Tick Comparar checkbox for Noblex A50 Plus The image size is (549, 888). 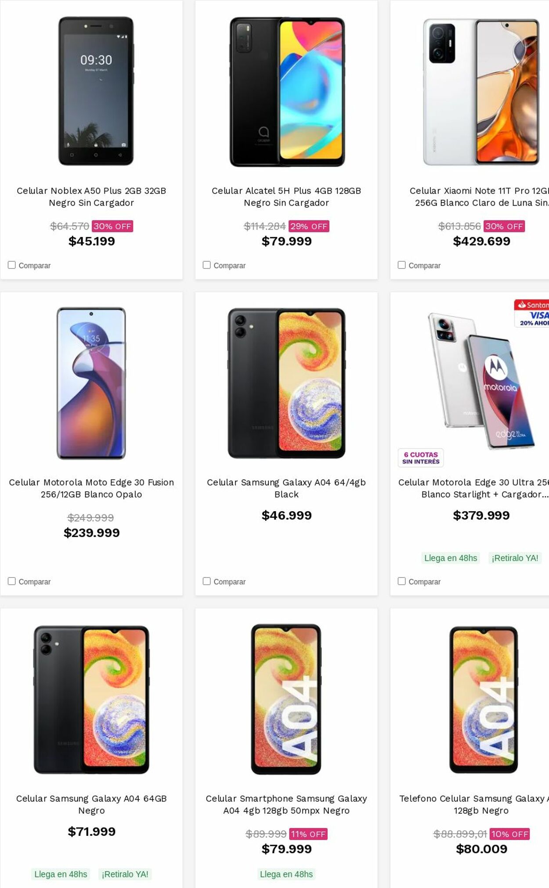pyautogui.click(x=12, y=265)
